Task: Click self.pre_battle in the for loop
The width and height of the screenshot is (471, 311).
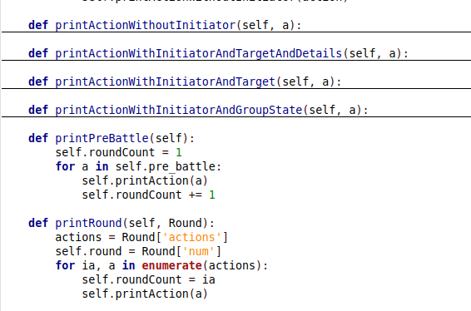Action: pyautogui.click(x=166, y=166)
